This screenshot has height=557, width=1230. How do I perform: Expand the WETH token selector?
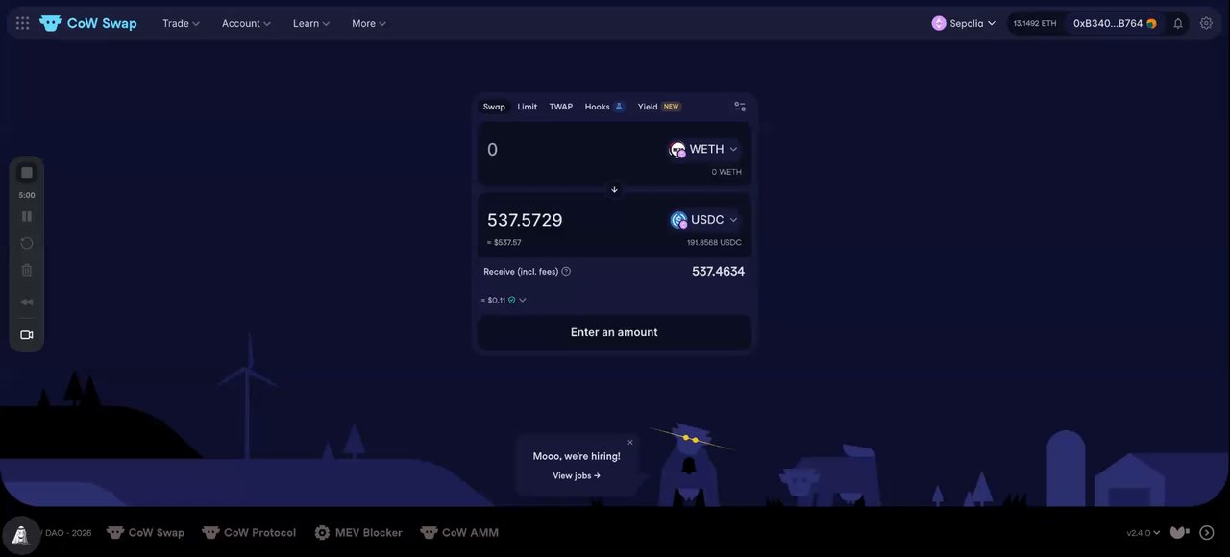[704, 149]
